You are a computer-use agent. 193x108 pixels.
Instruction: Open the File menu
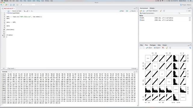click(x=10, y=1)
